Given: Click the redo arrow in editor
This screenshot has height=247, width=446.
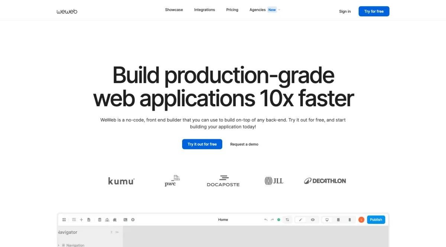Looking at the screenshot, I should coord(272,220).
